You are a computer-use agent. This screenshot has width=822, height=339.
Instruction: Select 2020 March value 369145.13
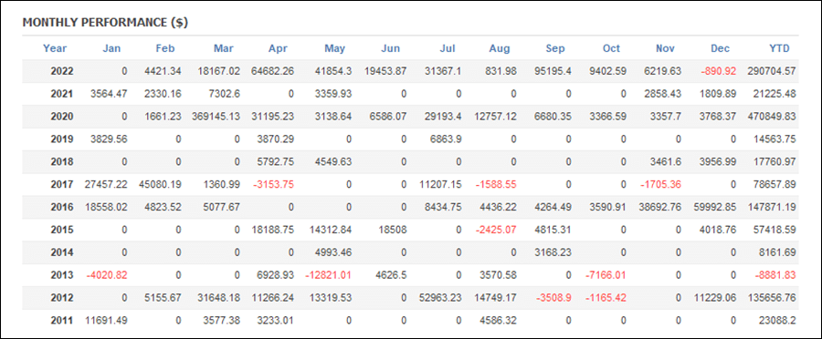215,117
